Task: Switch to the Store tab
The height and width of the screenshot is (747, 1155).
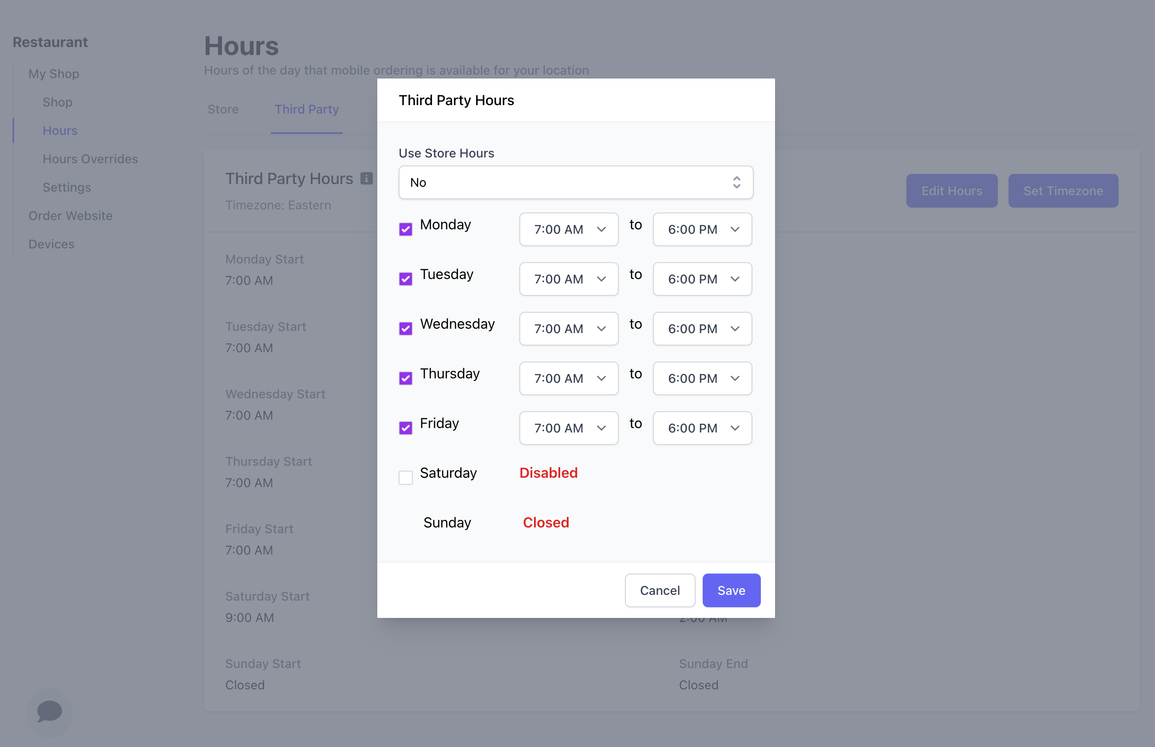Action: 223,109
